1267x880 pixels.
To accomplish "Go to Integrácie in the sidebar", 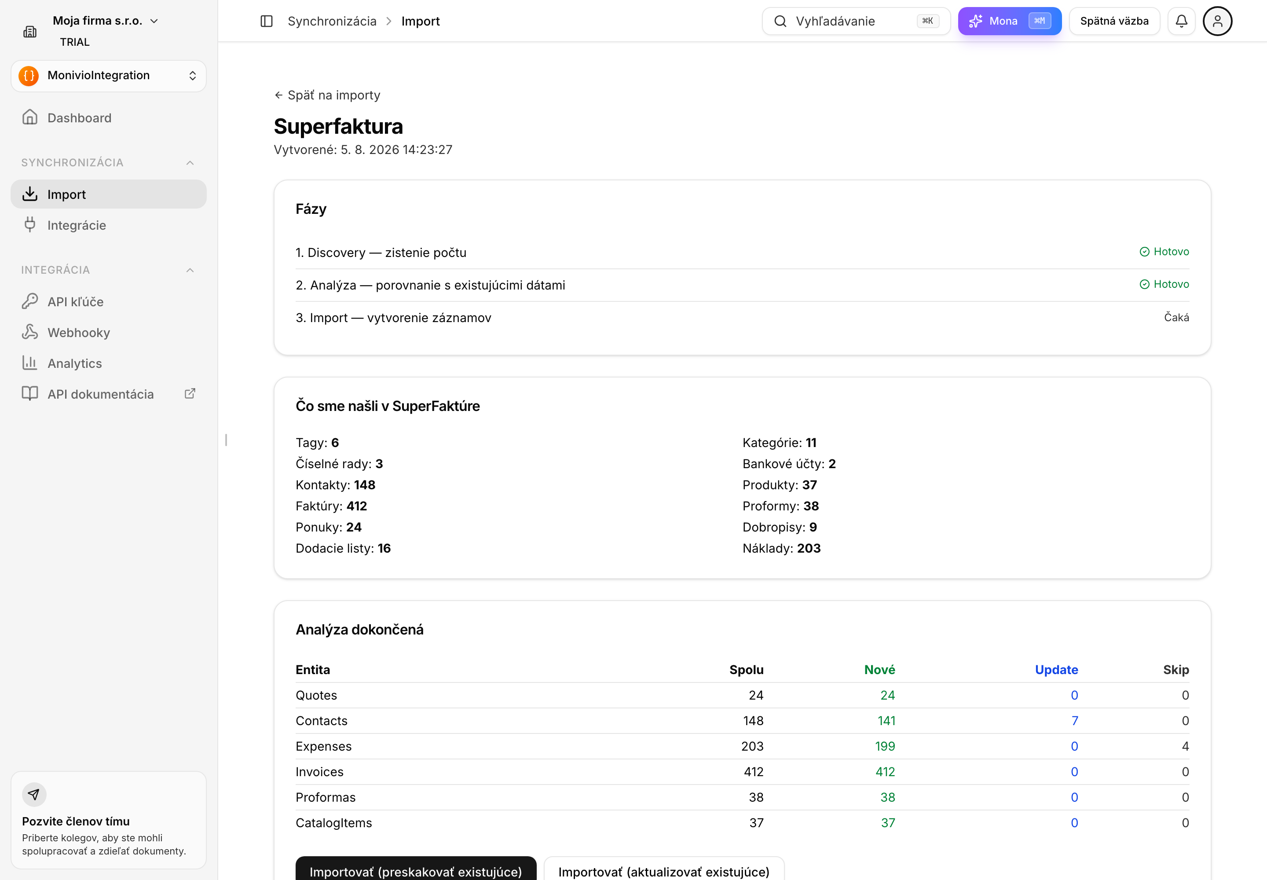I will coord(109,225).
